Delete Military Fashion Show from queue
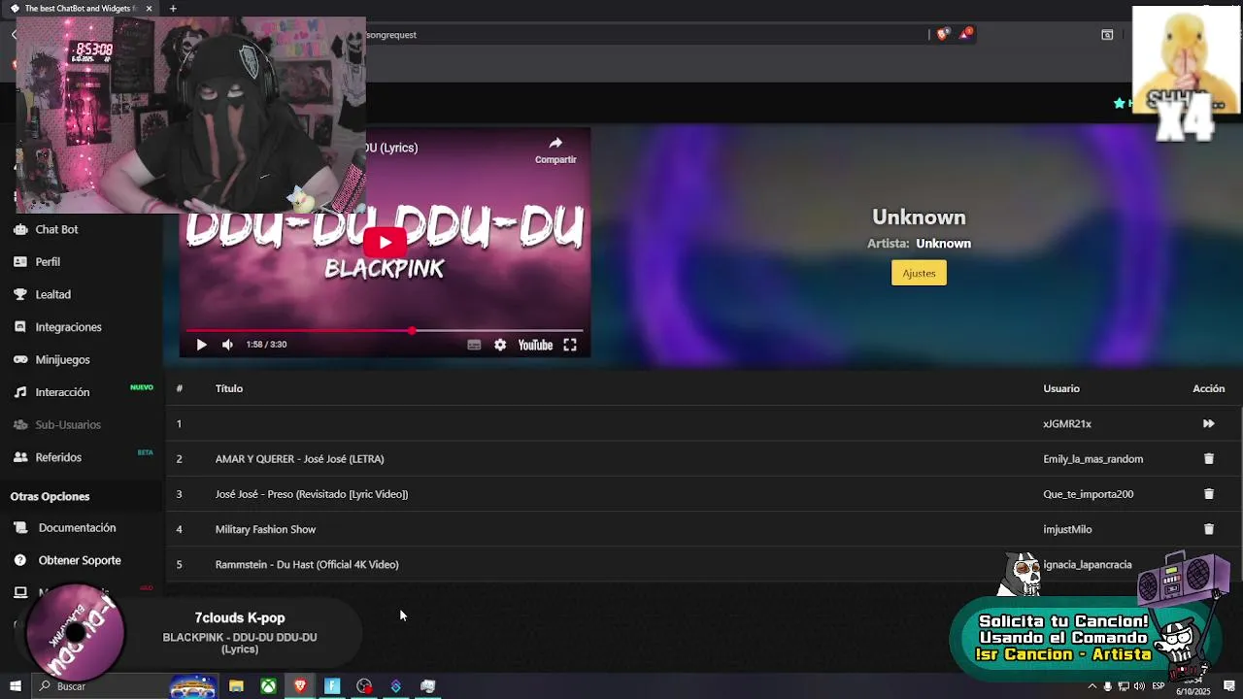Viewport: 1243px width, 699px height. click(1209, 529)
